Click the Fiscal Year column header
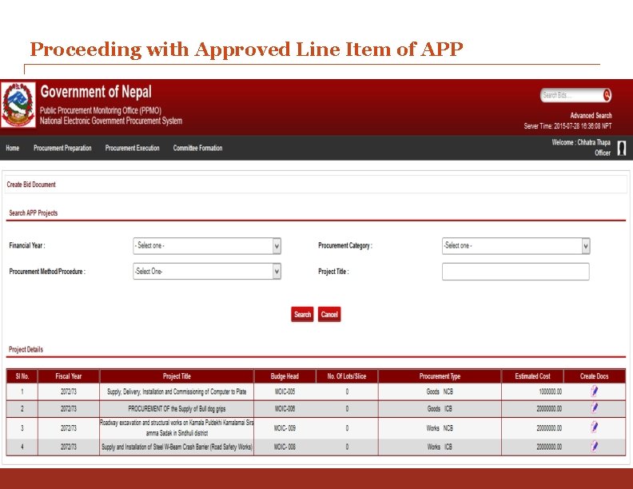Screen dimensions: 633x489 (x=69, y=376)
